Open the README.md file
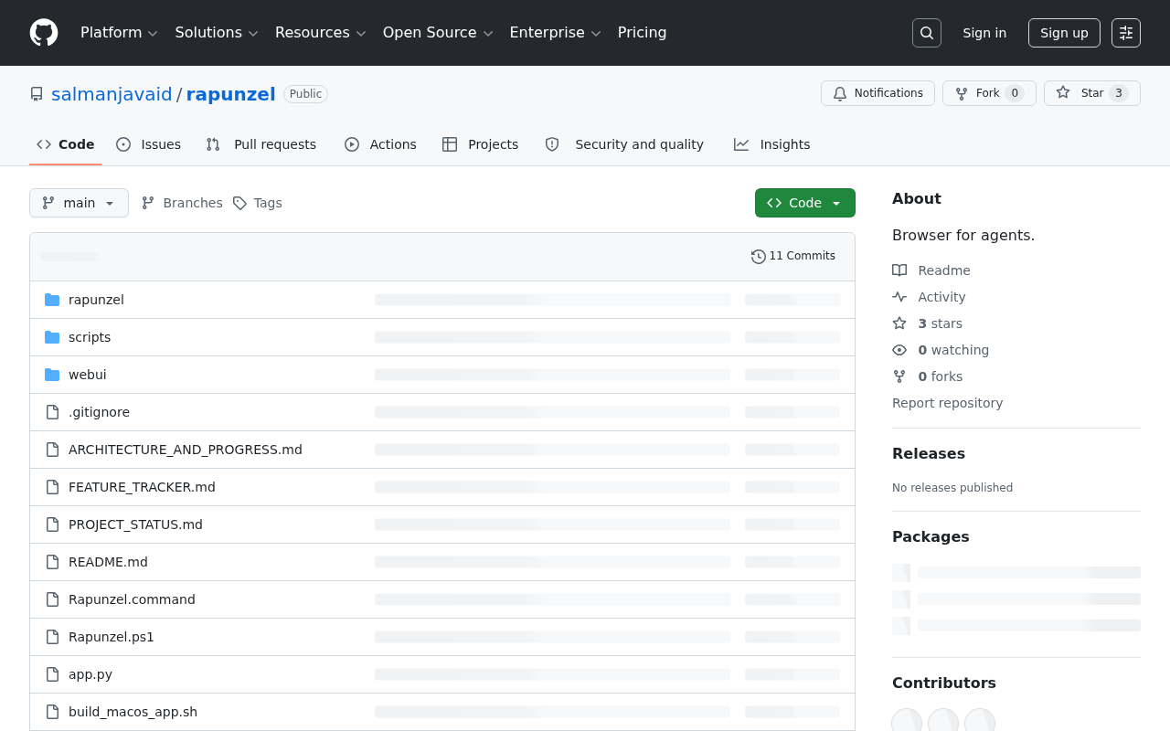Screen dimensions: 1170x731 click(108, 562)
